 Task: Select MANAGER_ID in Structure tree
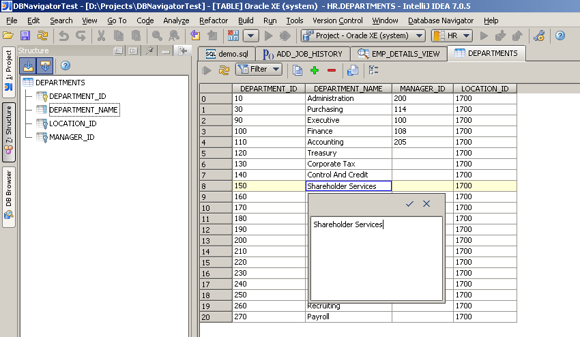point(72,137)
